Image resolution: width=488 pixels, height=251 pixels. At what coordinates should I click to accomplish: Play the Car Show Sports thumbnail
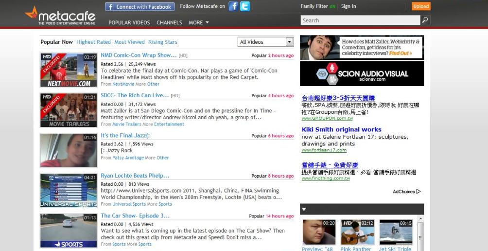point(69,231)
